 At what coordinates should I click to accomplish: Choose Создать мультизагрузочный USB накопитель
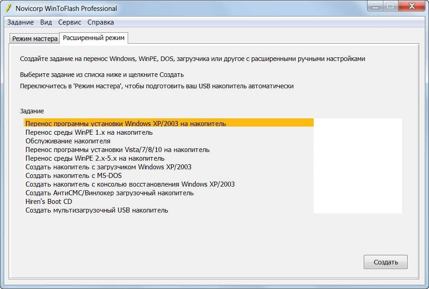(x=169, y=210)
